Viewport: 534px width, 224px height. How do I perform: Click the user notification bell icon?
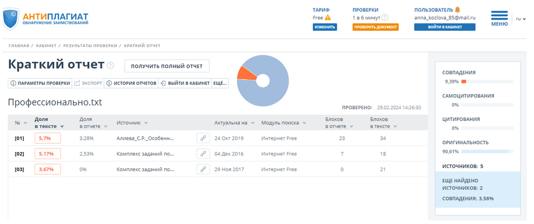[x=457, y=9]
